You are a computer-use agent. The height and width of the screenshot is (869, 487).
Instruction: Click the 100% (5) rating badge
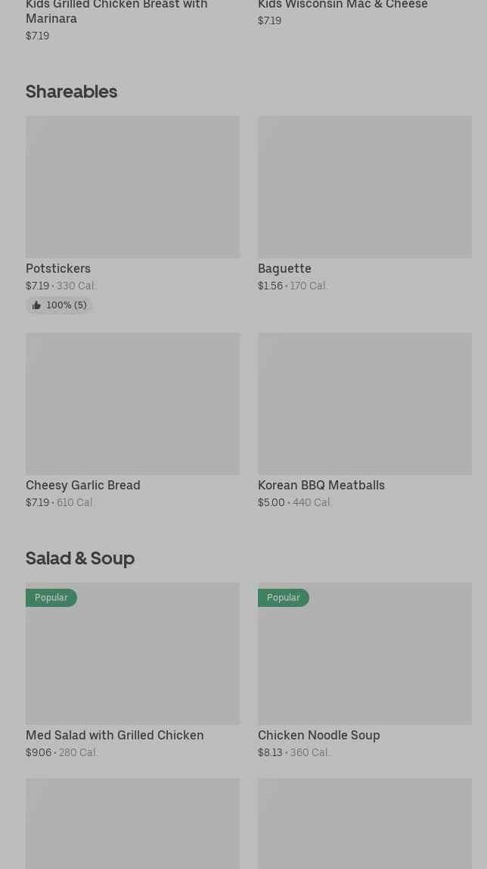tap(59, 305)
